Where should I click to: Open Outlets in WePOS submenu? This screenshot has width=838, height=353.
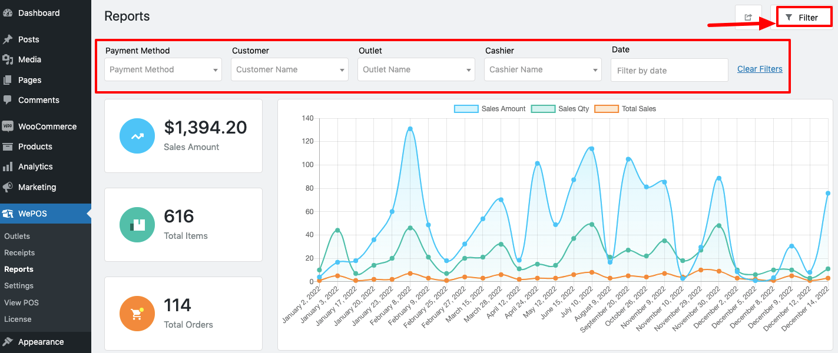coord(17,236)
